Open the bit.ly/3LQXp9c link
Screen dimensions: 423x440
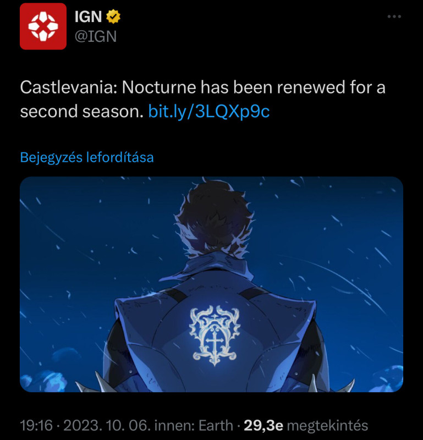[x=209, y=112]
